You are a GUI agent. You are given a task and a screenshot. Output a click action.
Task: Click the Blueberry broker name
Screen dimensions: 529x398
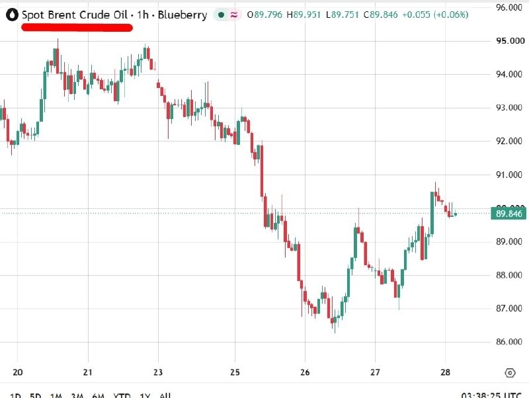183,15
